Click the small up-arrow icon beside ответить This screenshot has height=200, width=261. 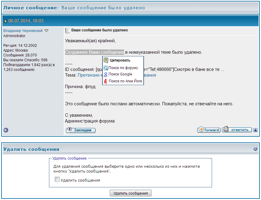coord(256,130)
